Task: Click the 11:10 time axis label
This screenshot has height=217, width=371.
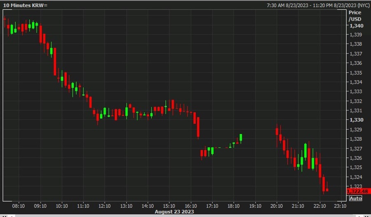Action: [83, 206]
